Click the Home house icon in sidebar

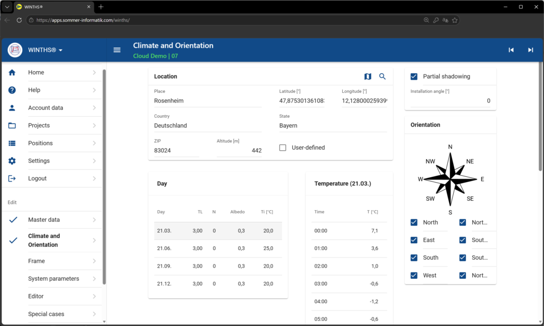pyautogui.click(x=12, y=73)
